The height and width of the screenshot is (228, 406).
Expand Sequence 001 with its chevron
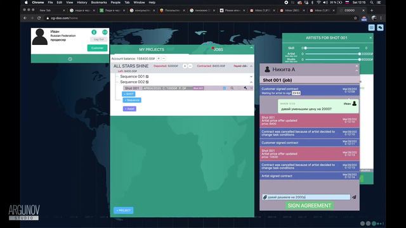[x=251, y=77]
